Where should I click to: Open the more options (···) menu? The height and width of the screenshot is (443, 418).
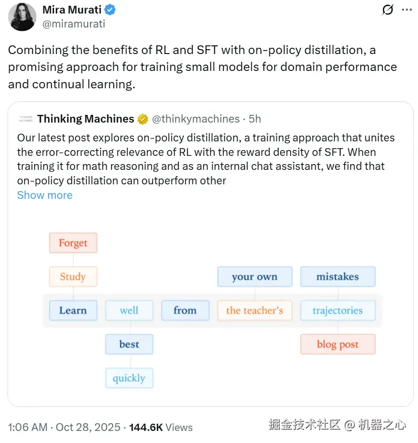click(407, 10)
